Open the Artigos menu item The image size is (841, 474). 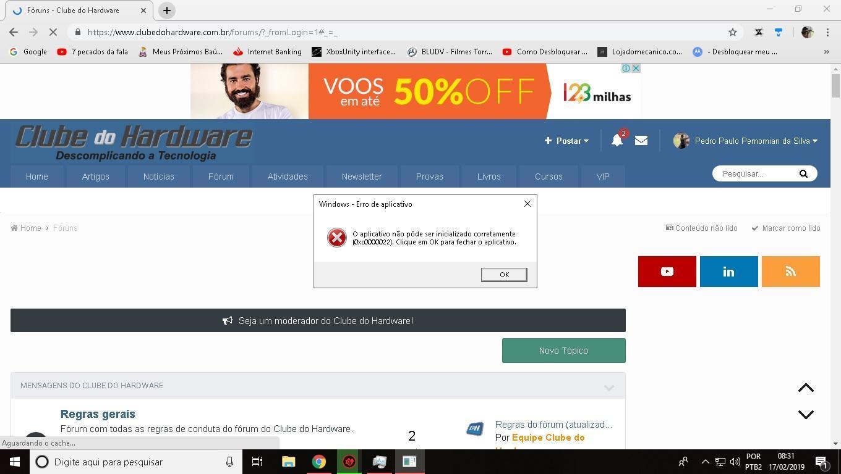pyautogui.click(x=96, y=177)
